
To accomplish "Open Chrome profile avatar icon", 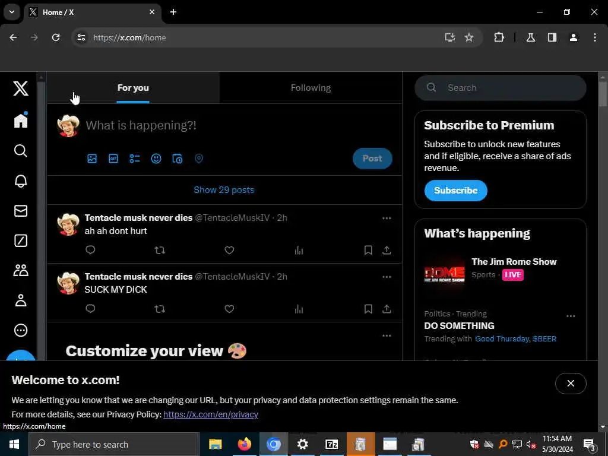I will tap(573, 37).
